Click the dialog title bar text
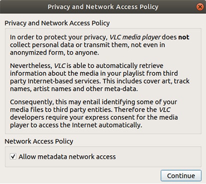Screen dimensions: 206x184 point(103,7)
